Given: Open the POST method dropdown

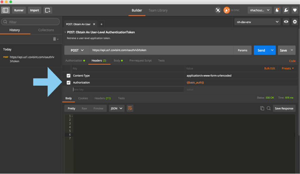Looking at the screenshot, I should [x=77, y=50].
